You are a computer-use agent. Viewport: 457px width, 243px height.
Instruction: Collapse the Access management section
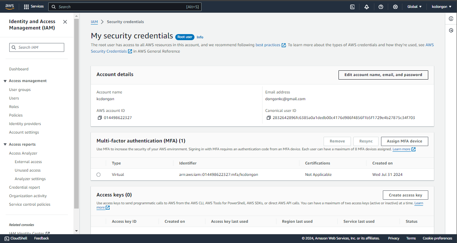click(x=5, y=81)
